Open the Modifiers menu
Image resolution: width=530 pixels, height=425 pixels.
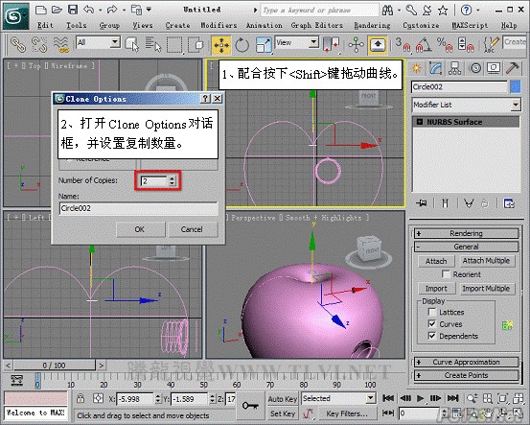pos(219,25)
